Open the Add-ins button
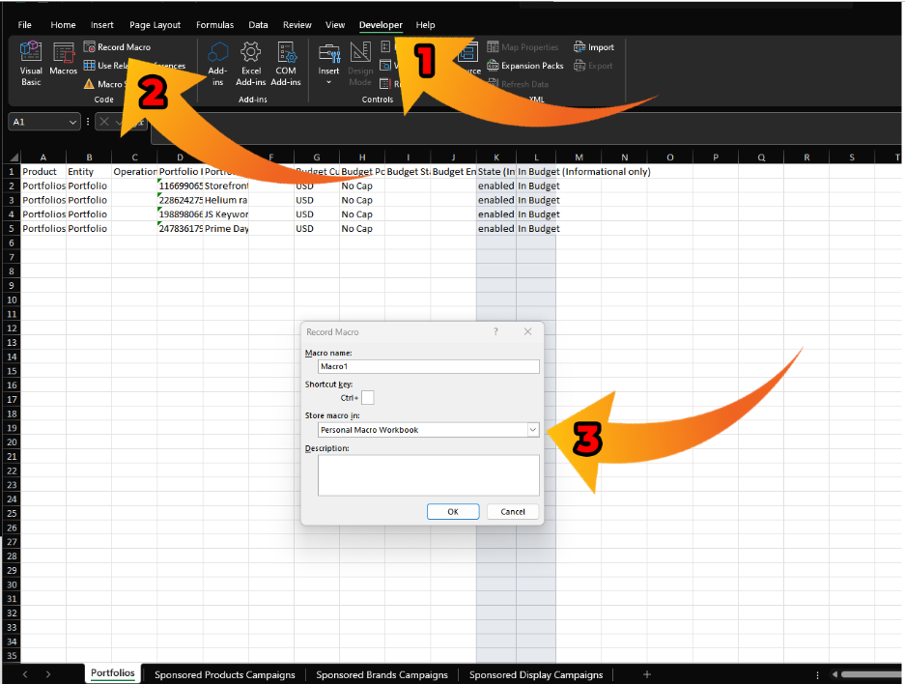The width and height of the screenshot is (905, 684). (217, 64)
